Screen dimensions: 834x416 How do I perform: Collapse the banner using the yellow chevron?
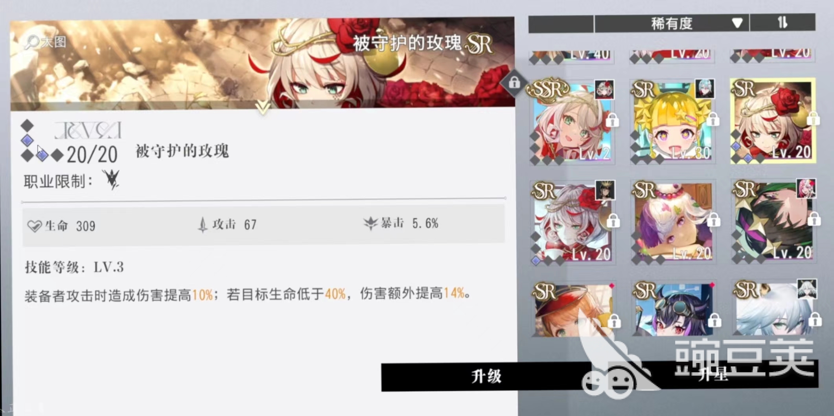coord(262,107)
